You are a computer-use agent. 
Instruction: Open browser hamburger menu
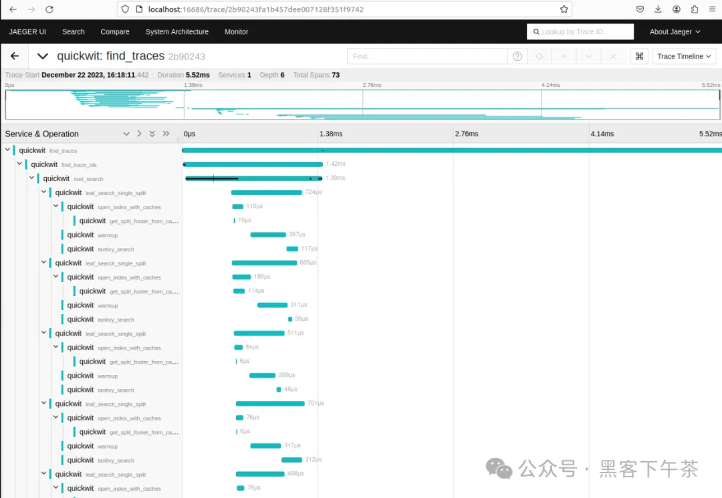(712, 9)
